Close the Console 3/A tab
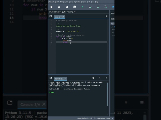 click(65, 79)
